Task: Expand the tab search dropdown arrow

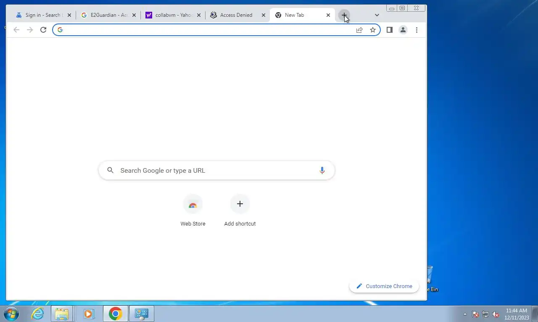Action: [377, 15]
